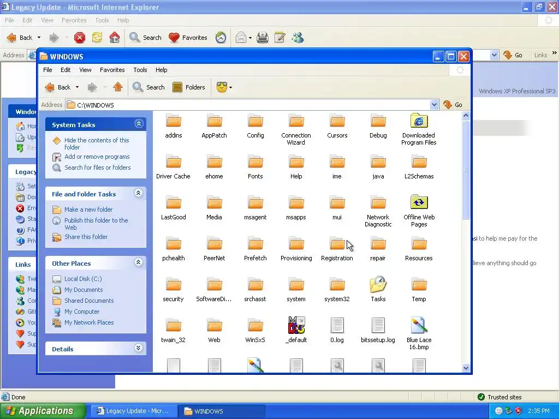Select the Network Diagnostic folder
The image size is (559, 419).
(378, 212)
